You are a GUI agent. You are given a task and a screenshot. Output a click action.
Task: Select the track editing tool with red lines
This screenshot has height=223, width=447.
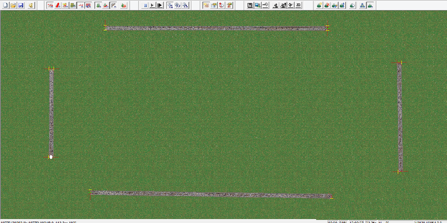[x=50, y=5]
